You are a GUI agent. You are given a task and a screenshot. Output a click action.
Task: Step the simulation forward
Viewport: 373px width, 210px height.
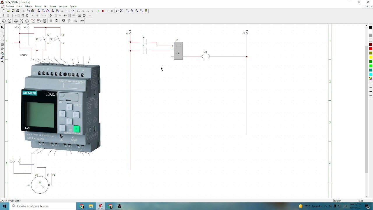coord(112,11)
